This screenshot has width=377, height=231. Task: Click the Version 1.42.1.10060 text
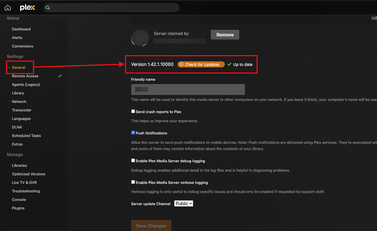152,64
